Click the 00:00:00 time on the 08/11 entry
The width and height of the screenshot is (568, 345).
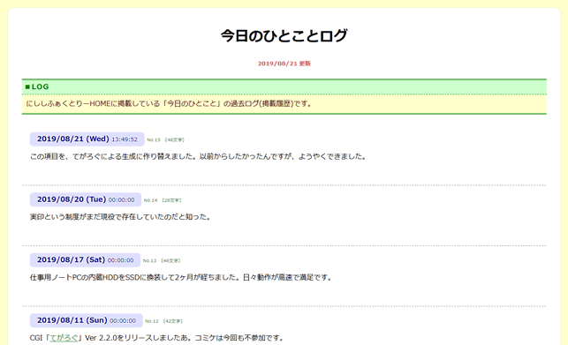(x=123, y=321)
